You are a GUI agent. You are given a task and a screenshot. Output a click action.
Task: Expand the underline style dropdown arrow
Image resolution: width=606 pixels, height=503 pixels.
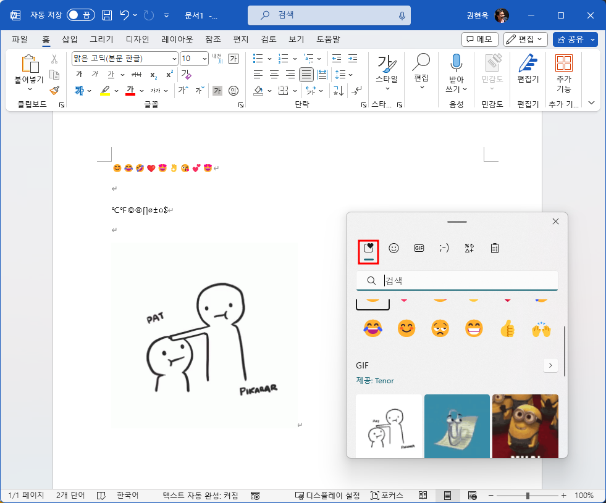pos(122,75)
